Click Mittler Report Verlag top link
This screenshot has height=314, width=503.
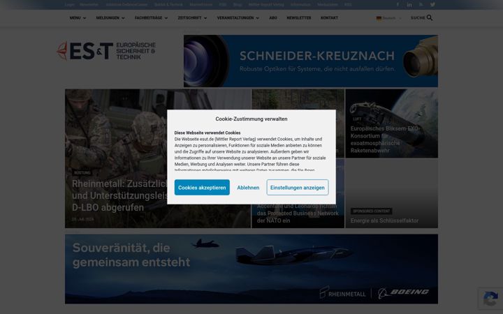pos(266,4)
